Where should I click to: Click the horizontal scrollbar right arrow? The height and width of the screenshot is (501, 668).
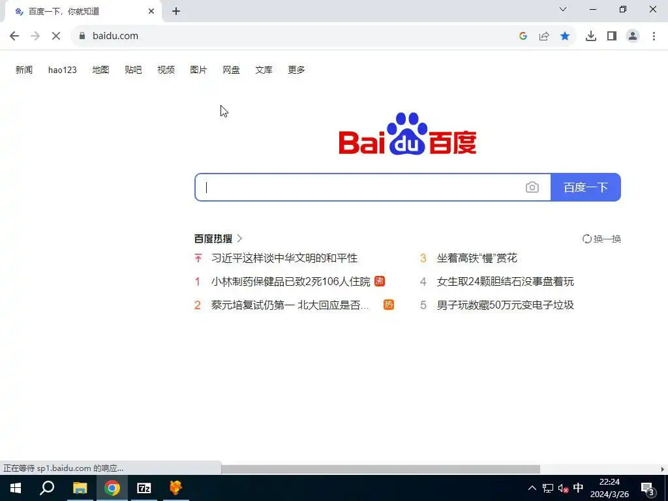(x=663, y=469)
